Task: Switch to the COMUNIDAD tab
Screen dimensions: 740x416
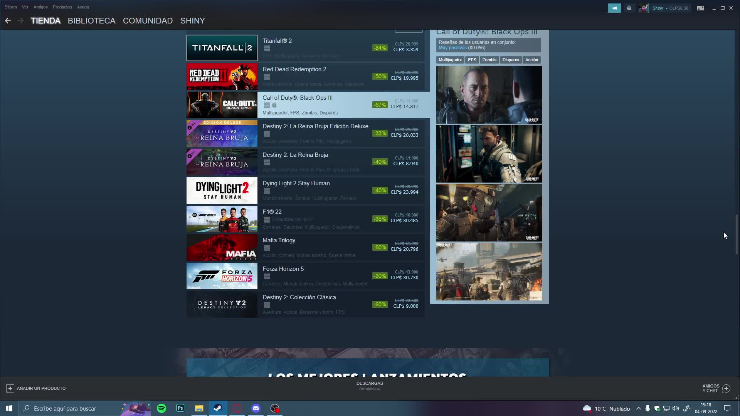Action: click(148, 21)
